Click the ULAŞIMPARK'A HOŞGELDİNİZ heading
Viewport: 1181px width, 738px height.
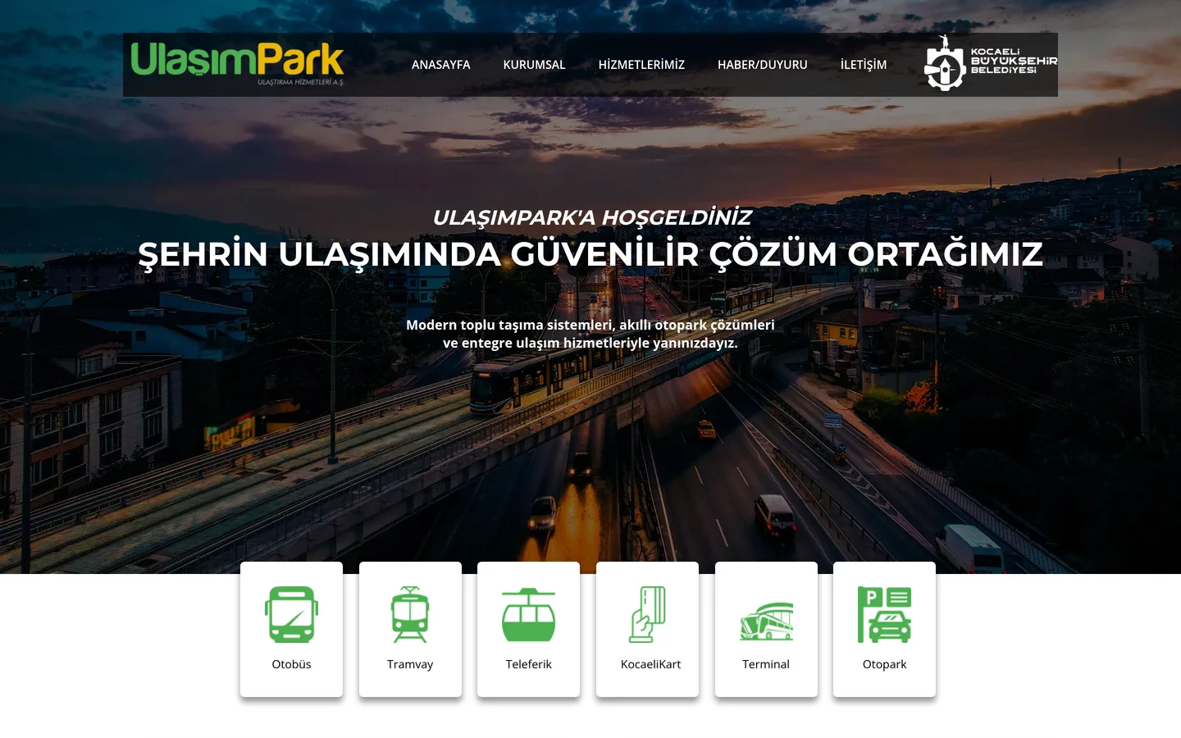point(591,217)
